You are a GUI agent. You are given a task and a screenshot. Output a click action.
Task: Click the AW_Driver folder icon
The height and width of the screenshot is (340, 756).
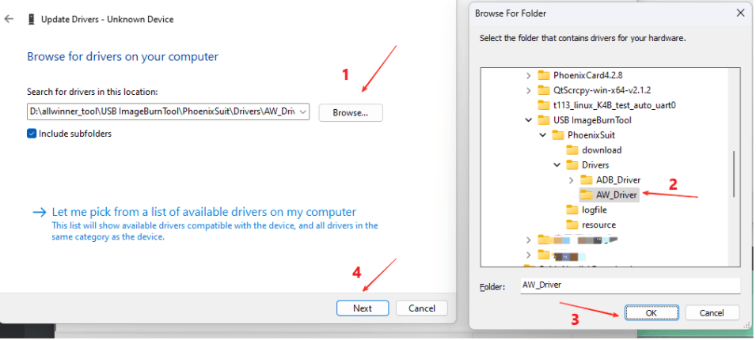587,195
